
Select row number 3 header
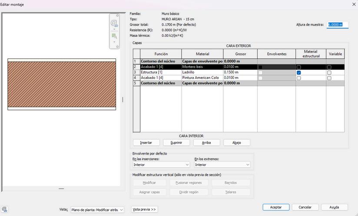tap(136, 72)
